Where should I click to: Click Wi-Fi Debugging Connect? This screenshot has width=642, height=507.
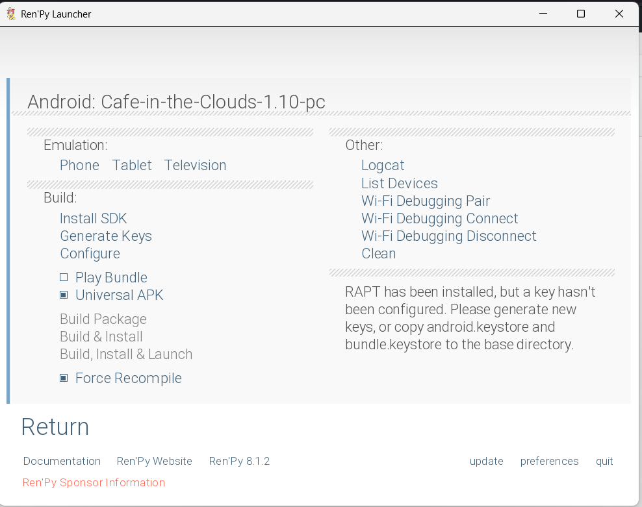pyautogui.click(x=440, y=219)
